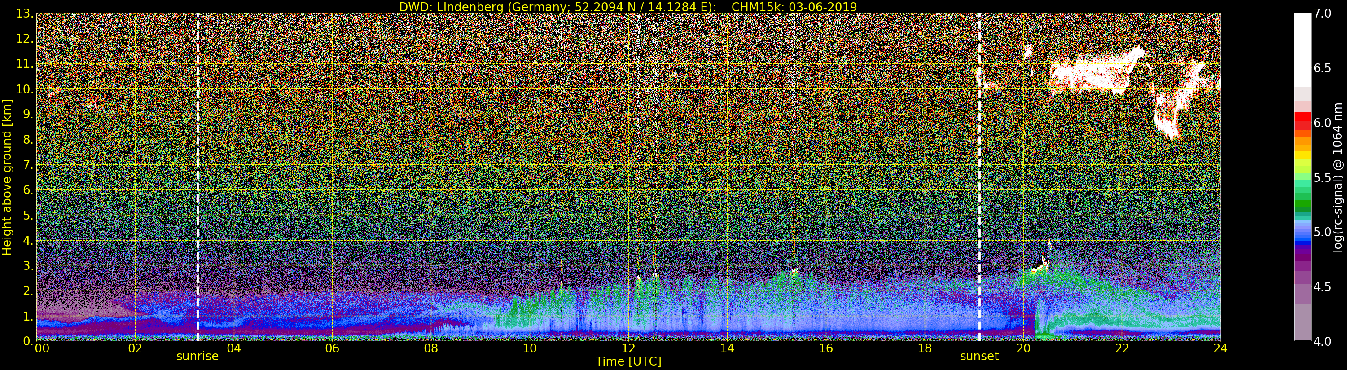
Task: Click the '5.' height tick label
Action: (x=28, y=215)
